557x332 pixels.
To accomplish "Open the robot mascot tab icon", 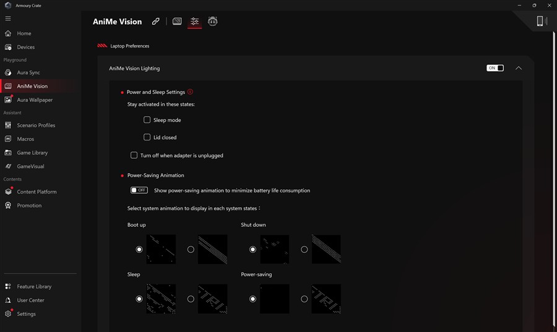I will point(213,22).
